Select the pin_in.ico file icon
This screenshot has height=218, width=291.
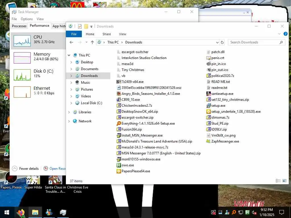(x=208, y=64)
